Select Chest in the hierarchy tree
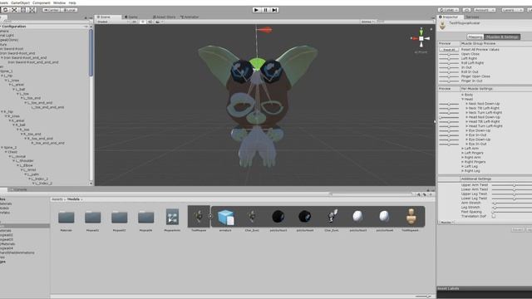 point(12,152)
